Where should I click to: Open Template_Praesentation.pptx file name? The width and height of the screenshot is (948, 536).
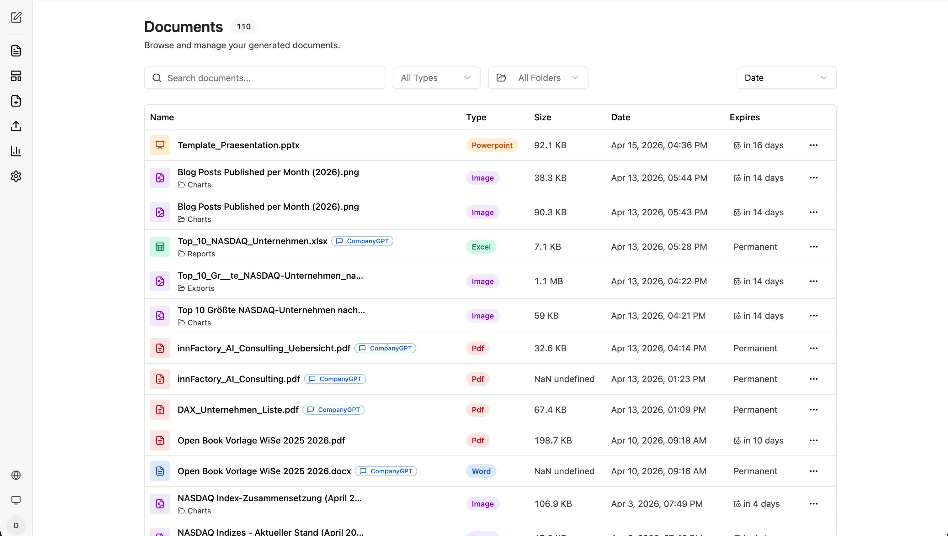(238, 145)
